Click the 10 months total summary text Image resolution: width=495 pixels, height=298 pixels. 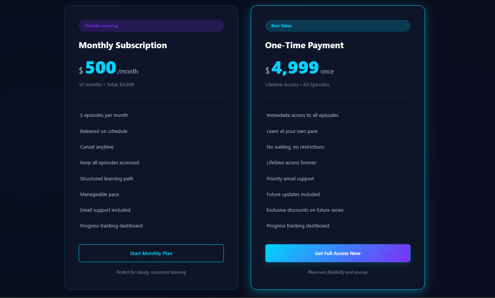106,84
